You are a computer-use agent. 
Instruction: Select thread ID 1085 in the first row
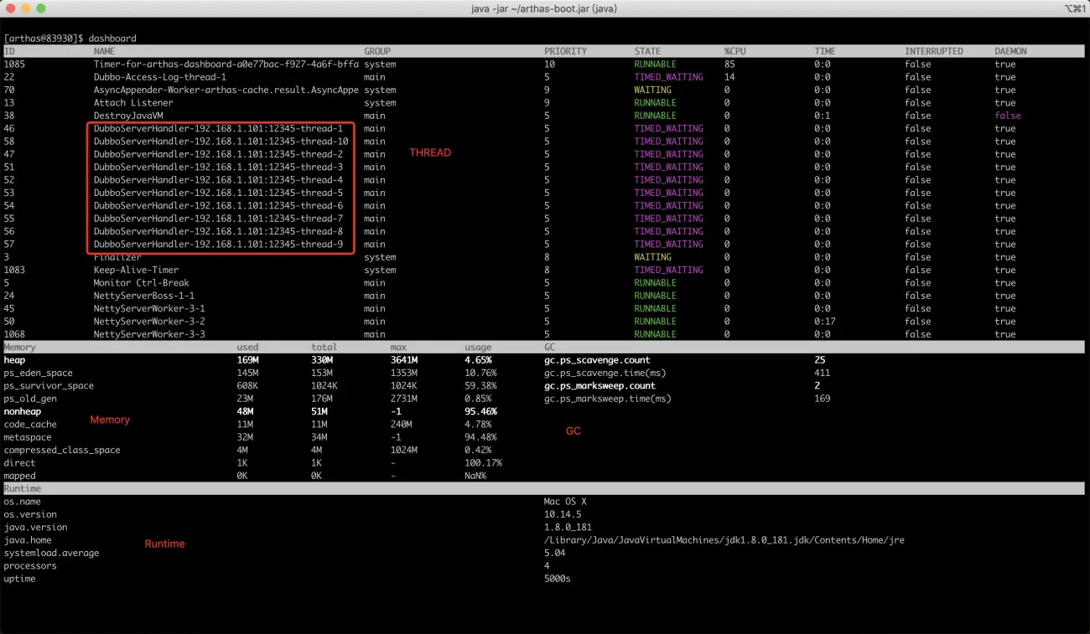(14, 64)
